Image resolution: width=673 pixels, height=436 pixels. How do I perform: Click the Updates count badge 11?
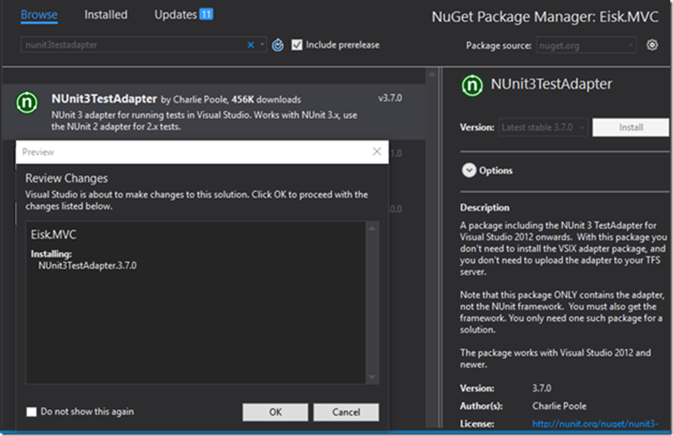tap(207, 15)
